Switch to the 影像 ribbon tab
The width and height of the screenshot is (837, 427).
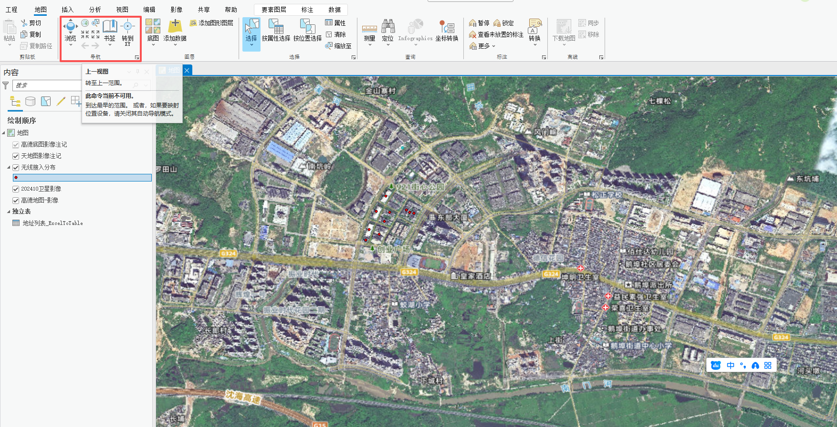pos(177,10)
